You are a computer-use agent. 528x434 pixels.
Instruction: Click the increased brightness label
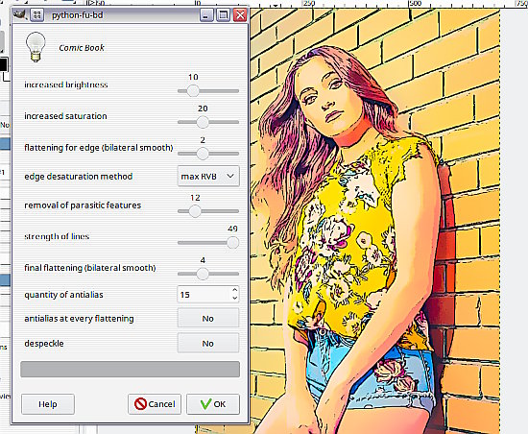(x=66, y=84)
